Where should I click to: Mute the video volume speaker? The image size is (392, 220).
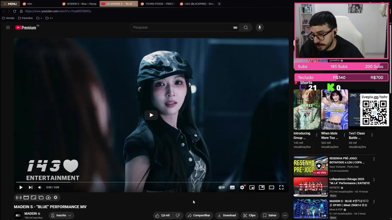pos(40,187)
